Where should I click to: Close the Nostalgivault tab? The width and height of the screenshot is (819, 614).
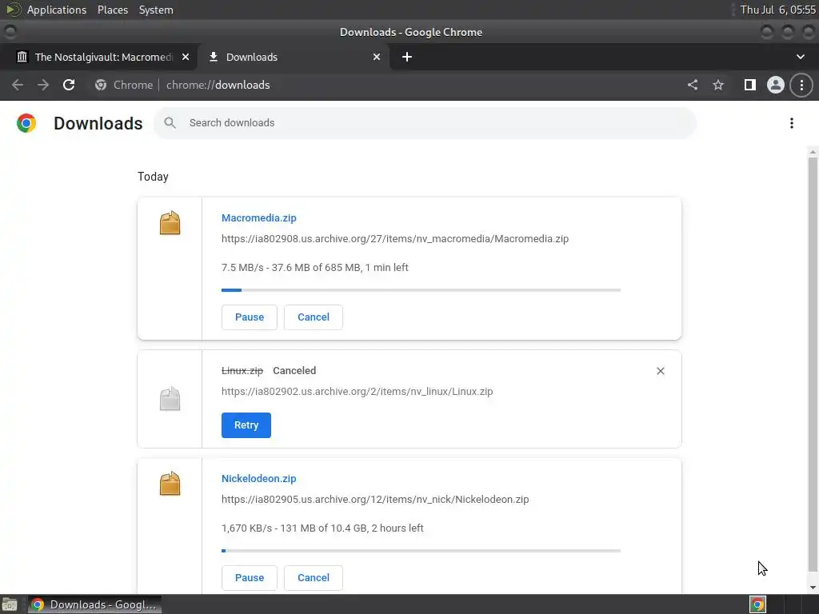pyautogui.click(x=186, y=57)
